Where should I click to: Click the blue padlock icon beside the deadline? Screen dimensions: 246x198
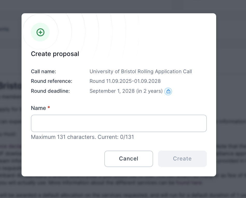[x=168, y=91]
